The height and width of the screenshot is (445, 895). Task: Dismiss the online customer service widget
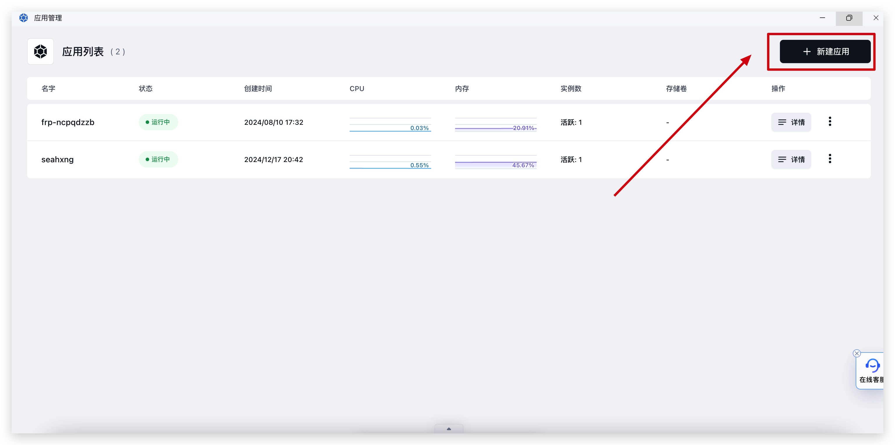coord(857,353)
